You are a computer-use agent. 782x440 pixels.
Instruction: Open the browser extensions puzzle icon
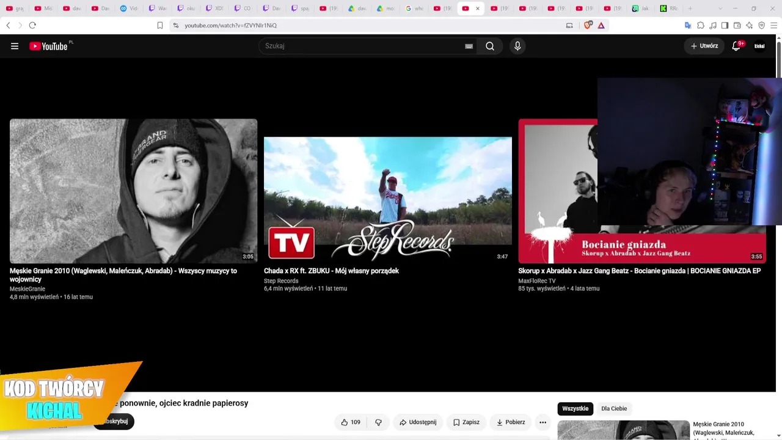tap(701, 25)
